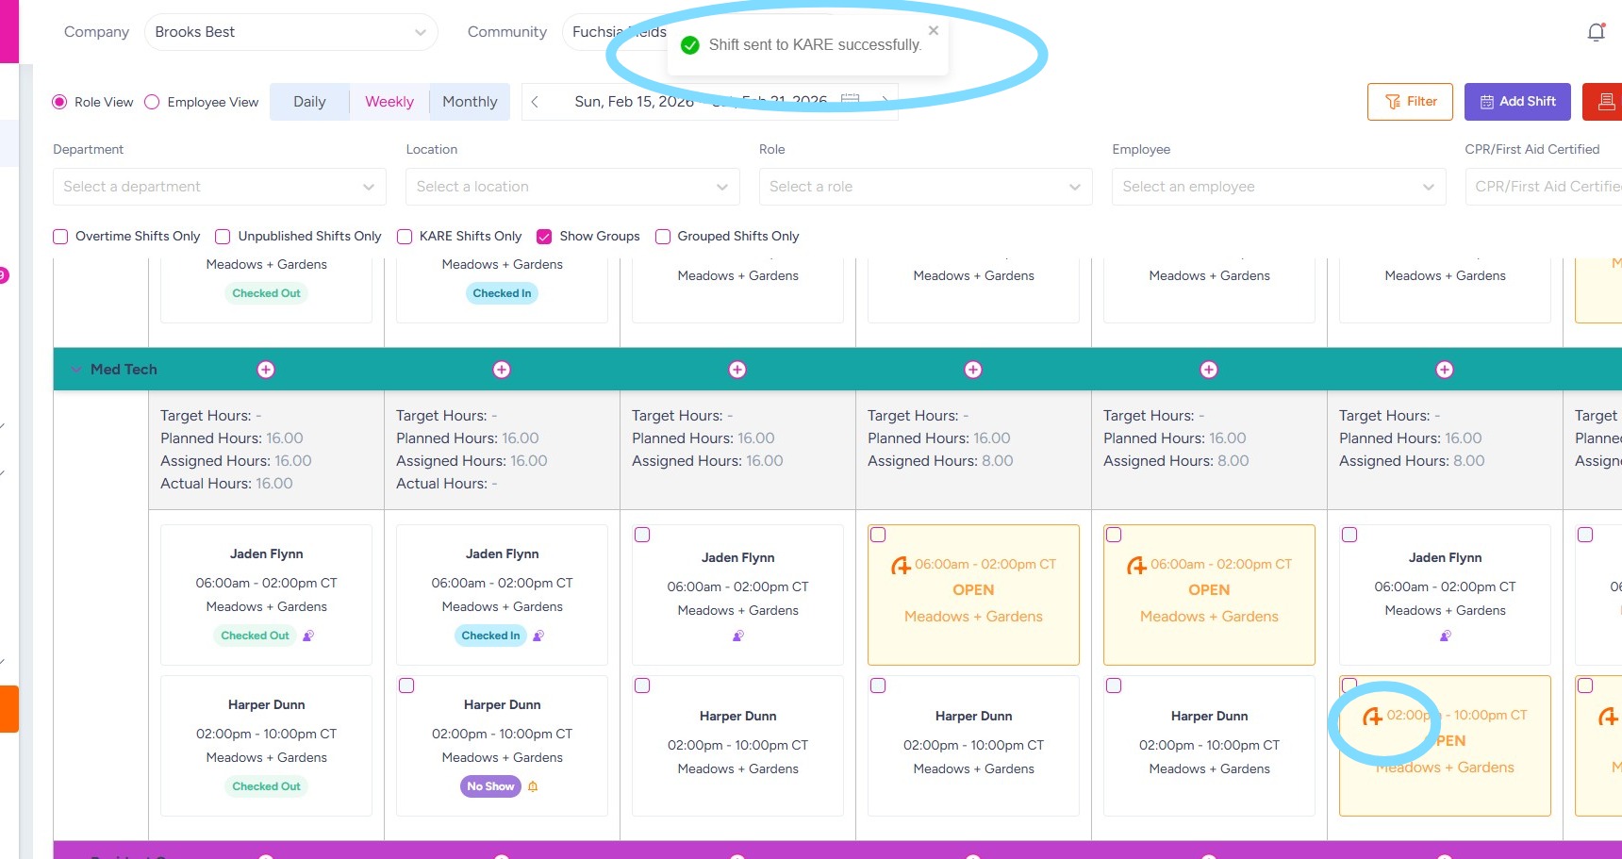The height and width of the screenshot is (859, 1622).
Task: Click the bell icon beside No Show
Action: tap(533, 786)
